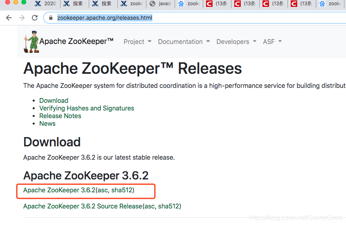
Task: Go back to the previous page
Action: (x=9, y=18)
